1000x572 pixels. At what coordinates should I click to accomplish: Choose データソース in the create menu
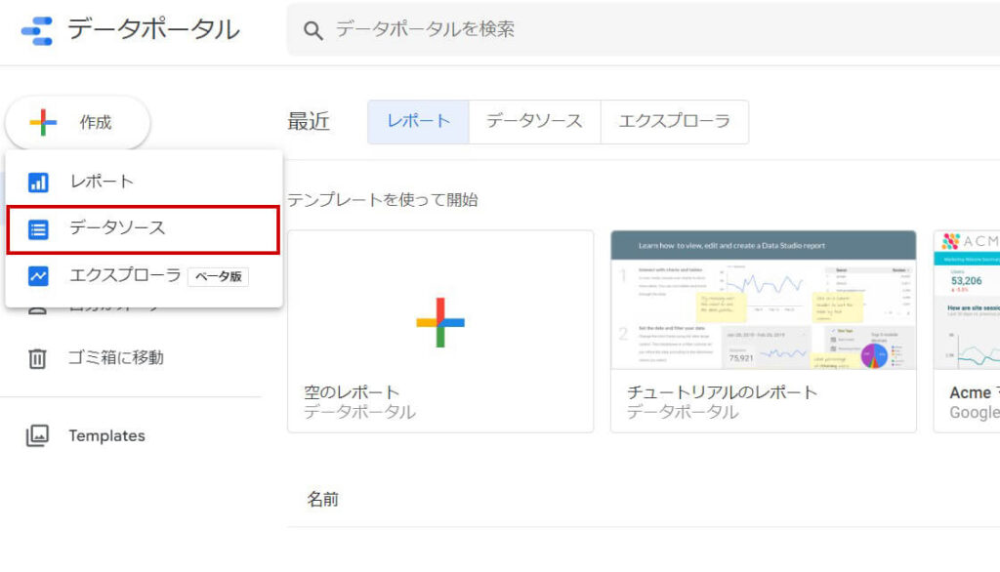145,228
